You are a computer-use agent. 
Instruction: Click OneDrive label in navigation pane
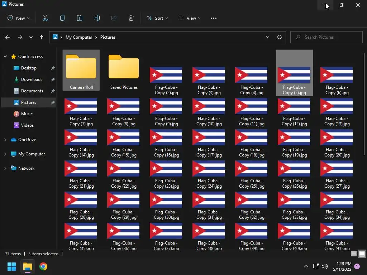pyautogui.click(x=27, y=140)
